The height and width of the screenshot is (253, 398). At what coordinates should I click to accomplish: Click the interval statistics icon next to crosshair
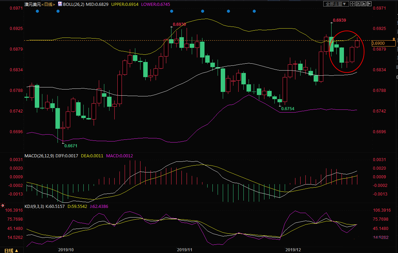[358, 4]
